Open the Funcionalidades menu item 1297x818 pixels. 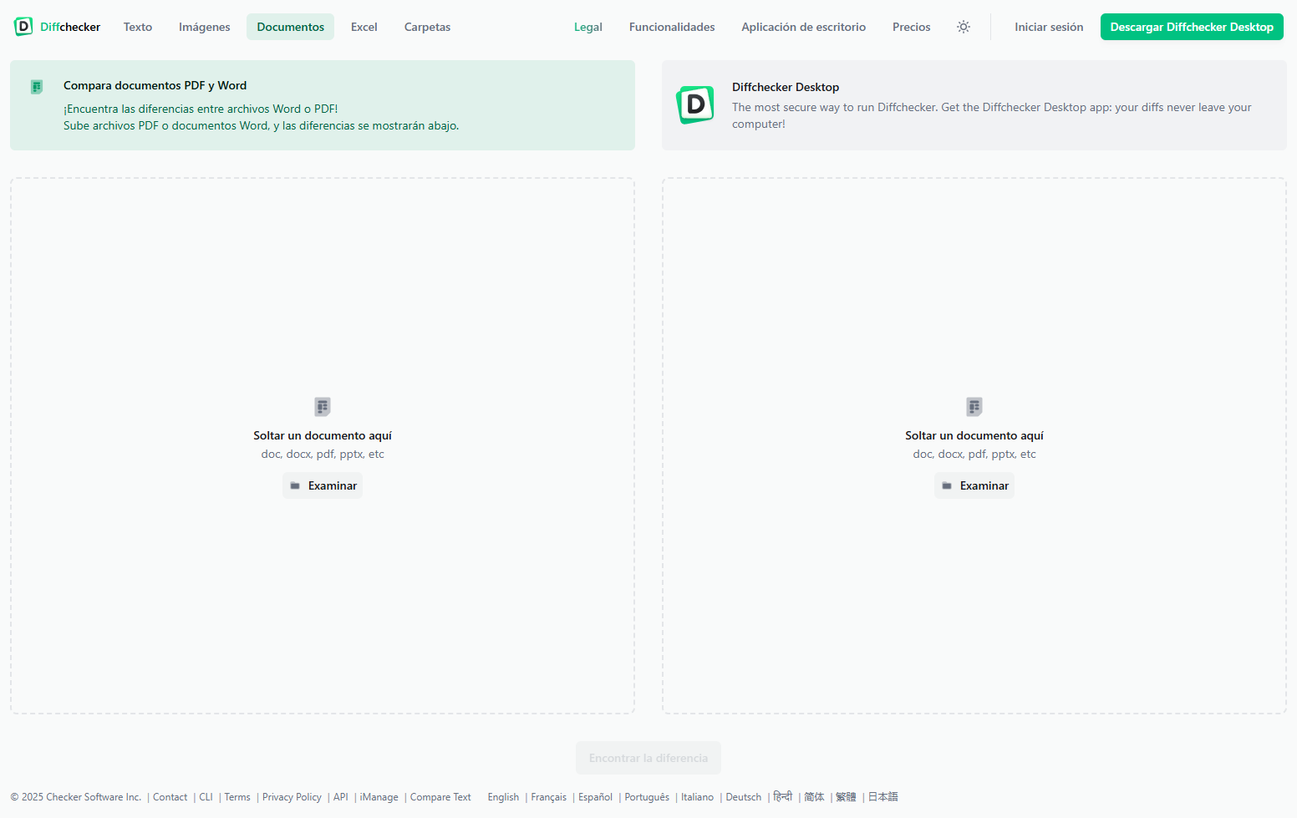(x=672, y=26)
